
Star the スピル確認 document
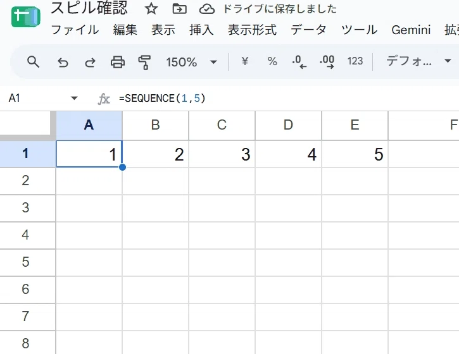pyautogui.click(x=151, y=9)
